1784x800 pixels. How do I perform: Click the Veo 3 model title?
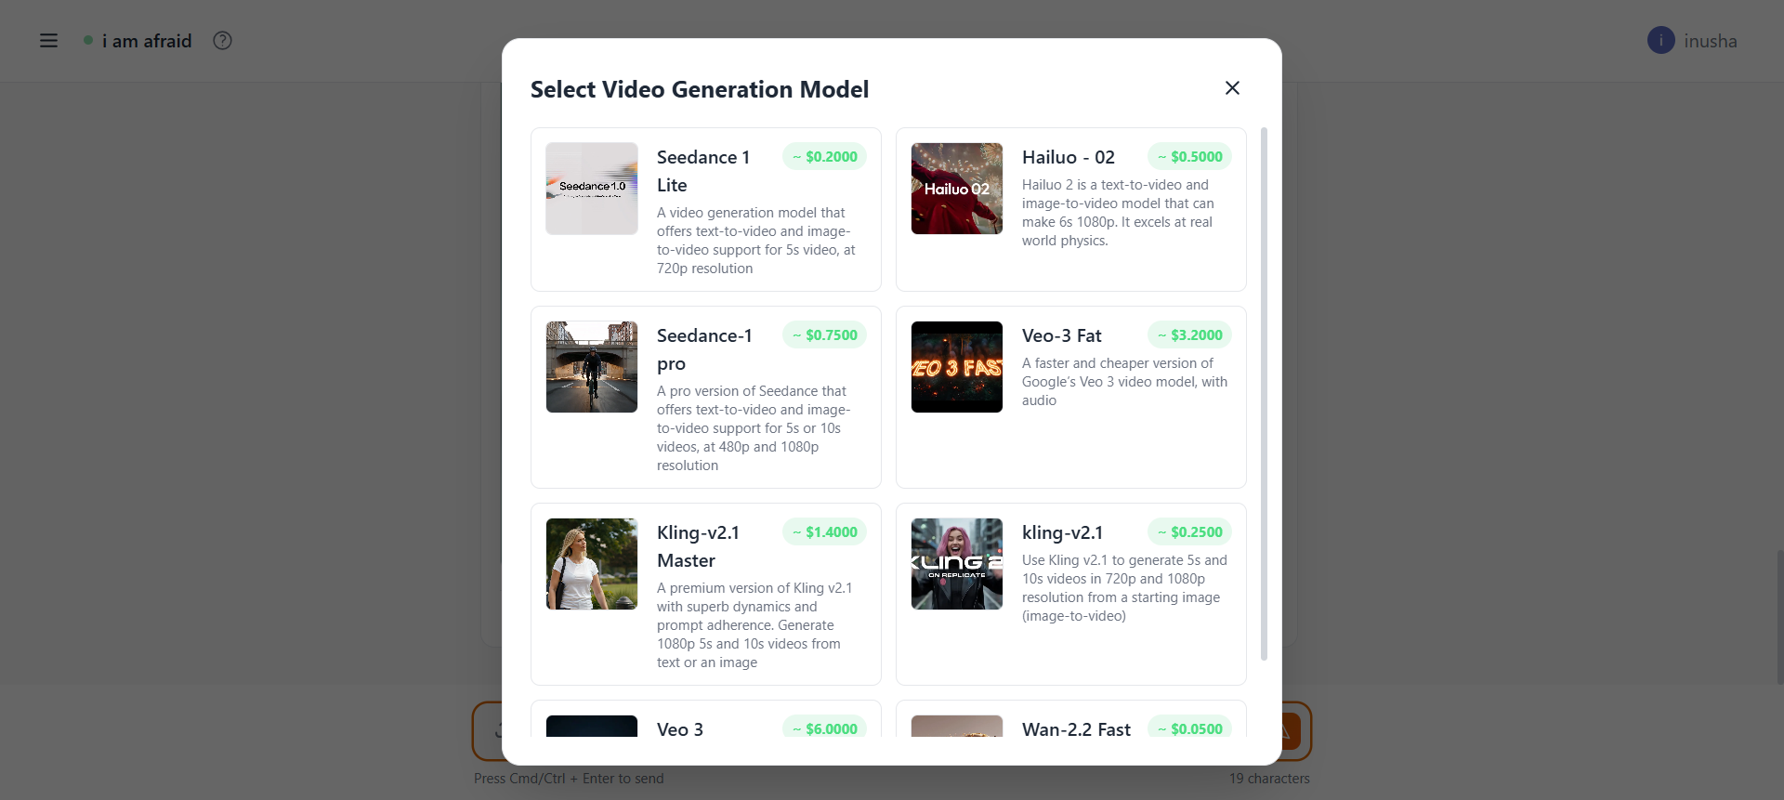[x=680, y=729]
